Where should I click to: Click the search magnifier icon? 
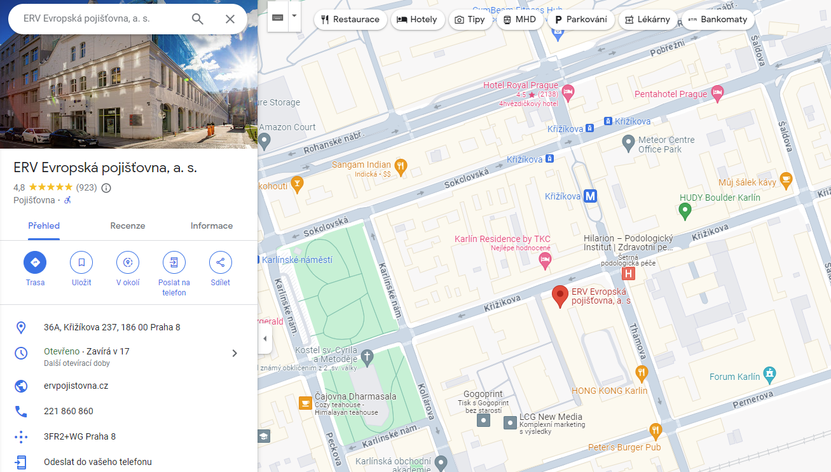click(x=198, y=19)
